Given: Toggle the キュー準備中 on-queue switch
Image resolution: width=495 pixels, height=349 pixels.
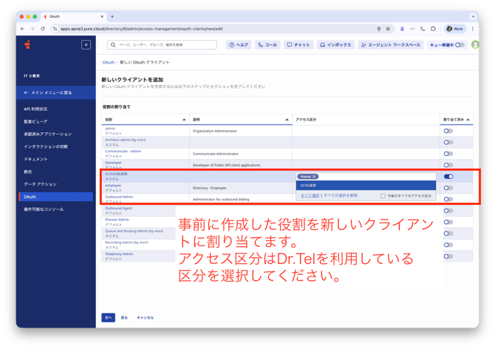Looking at the screenshot, I should tap(460, 45).
